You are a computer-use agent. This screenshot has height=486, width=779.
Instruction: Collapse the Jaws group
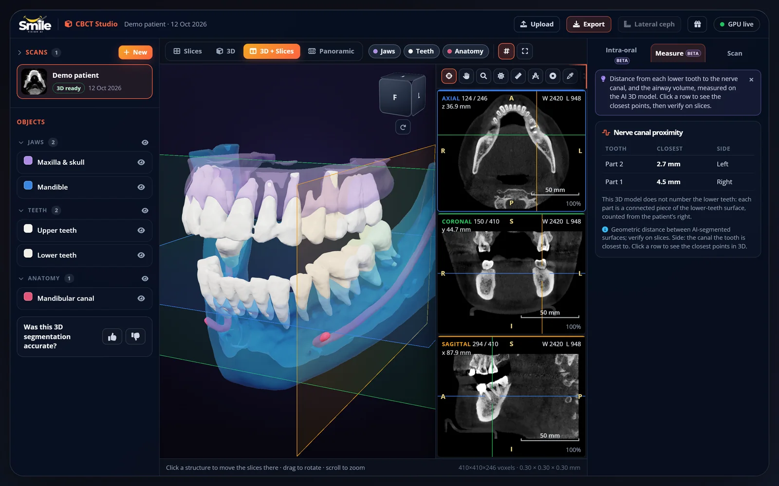pos(21,142)
